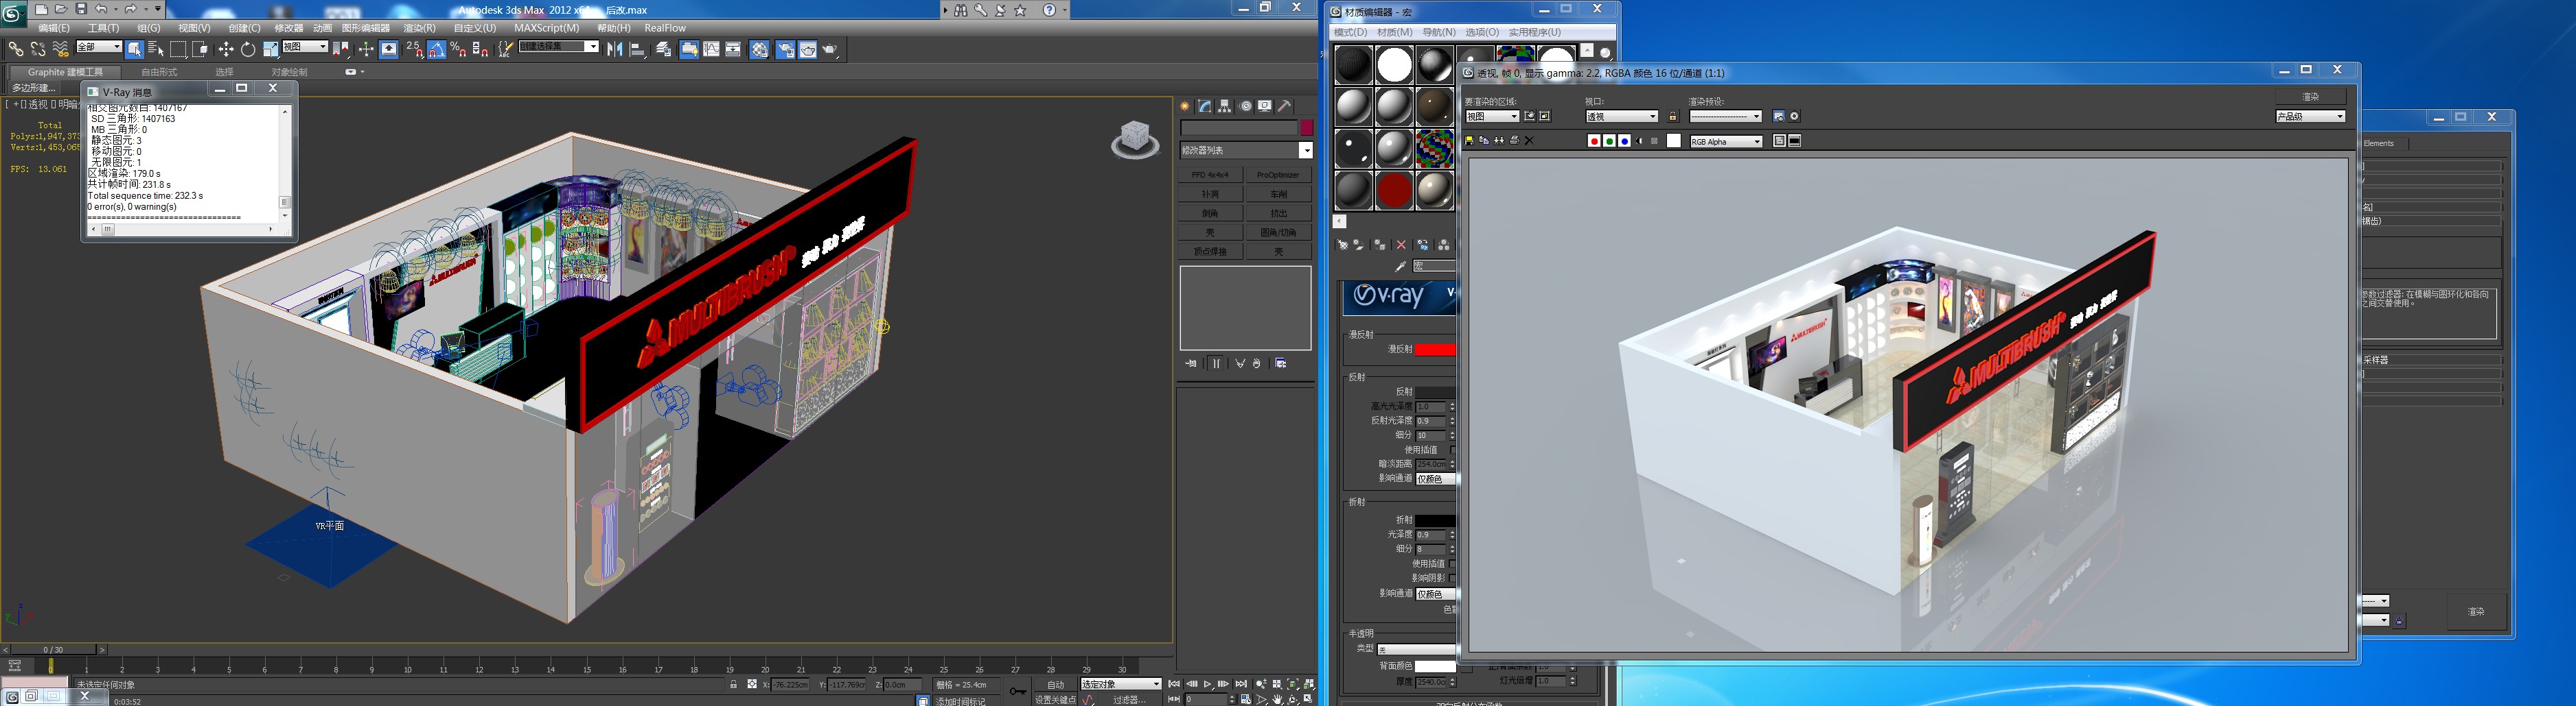Open the 编辑(E) menu
This screenshot has height=706, width=2576.
[54, 28]
